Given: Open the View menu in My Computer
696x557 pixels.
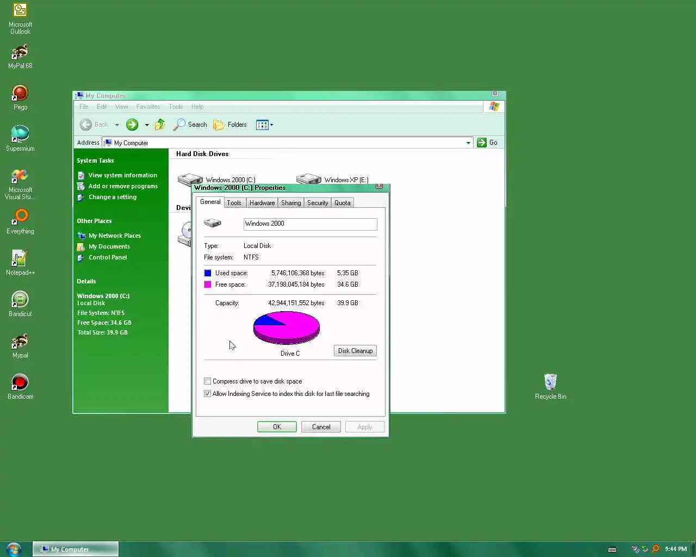Looking at the screenshot, I should coord(122,107).
